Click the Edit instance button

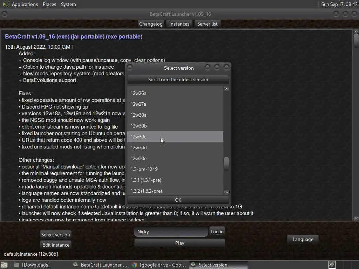tap(56, 245)
